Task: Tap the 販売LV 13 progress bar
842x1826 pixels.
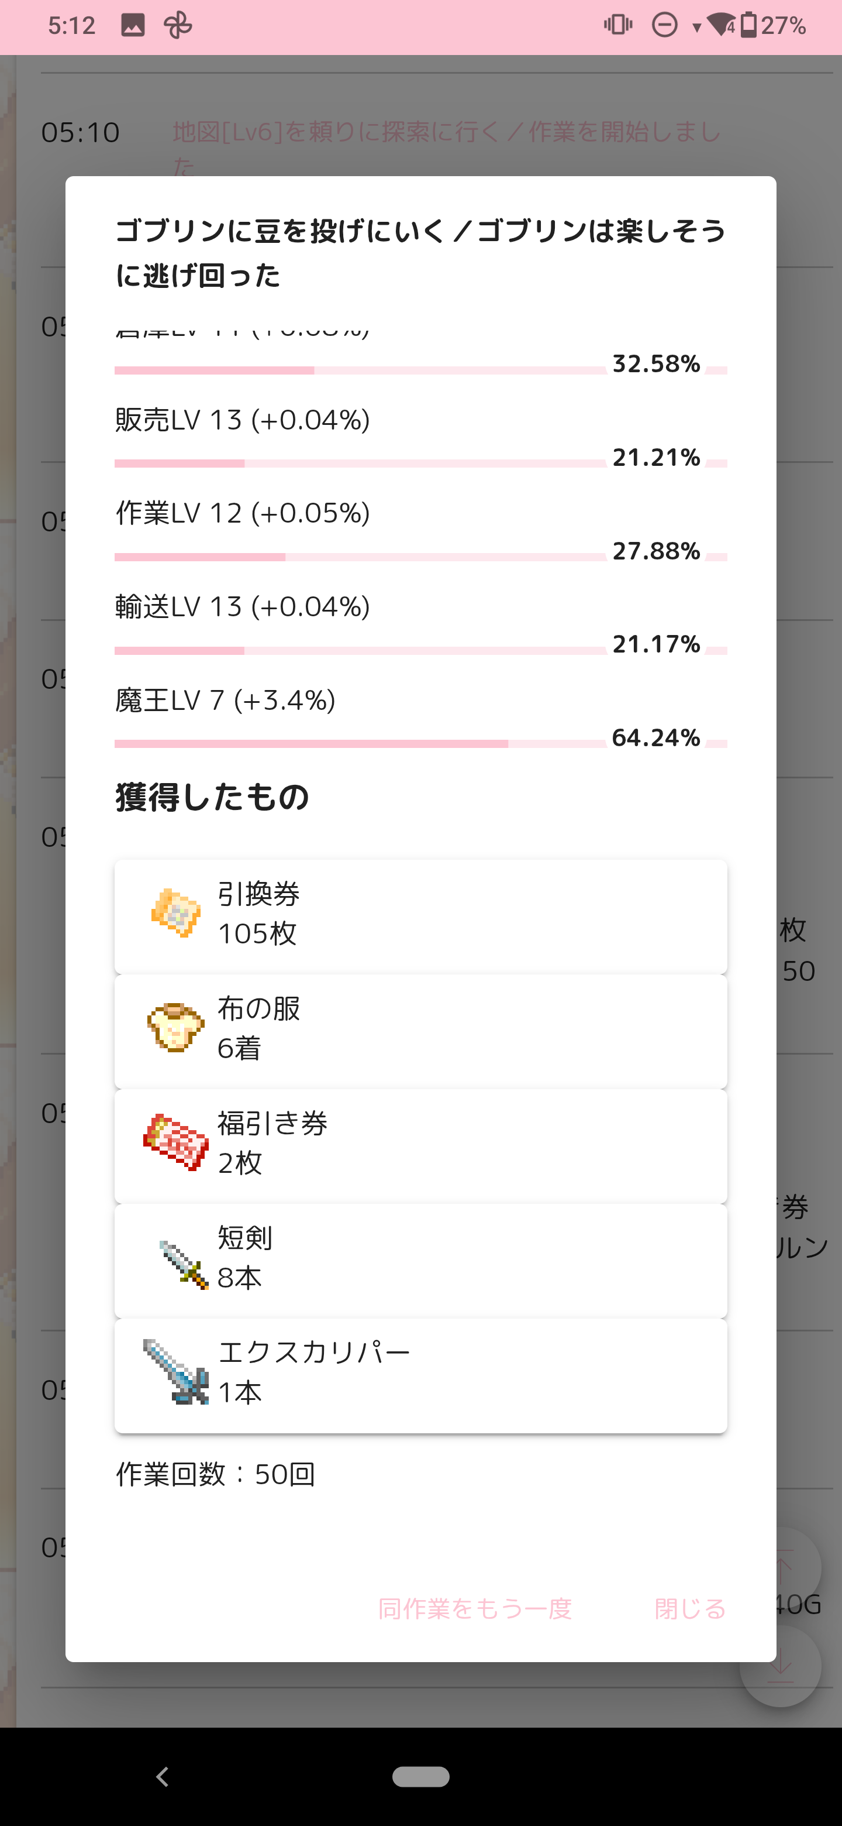Action: tap(360, 464)
